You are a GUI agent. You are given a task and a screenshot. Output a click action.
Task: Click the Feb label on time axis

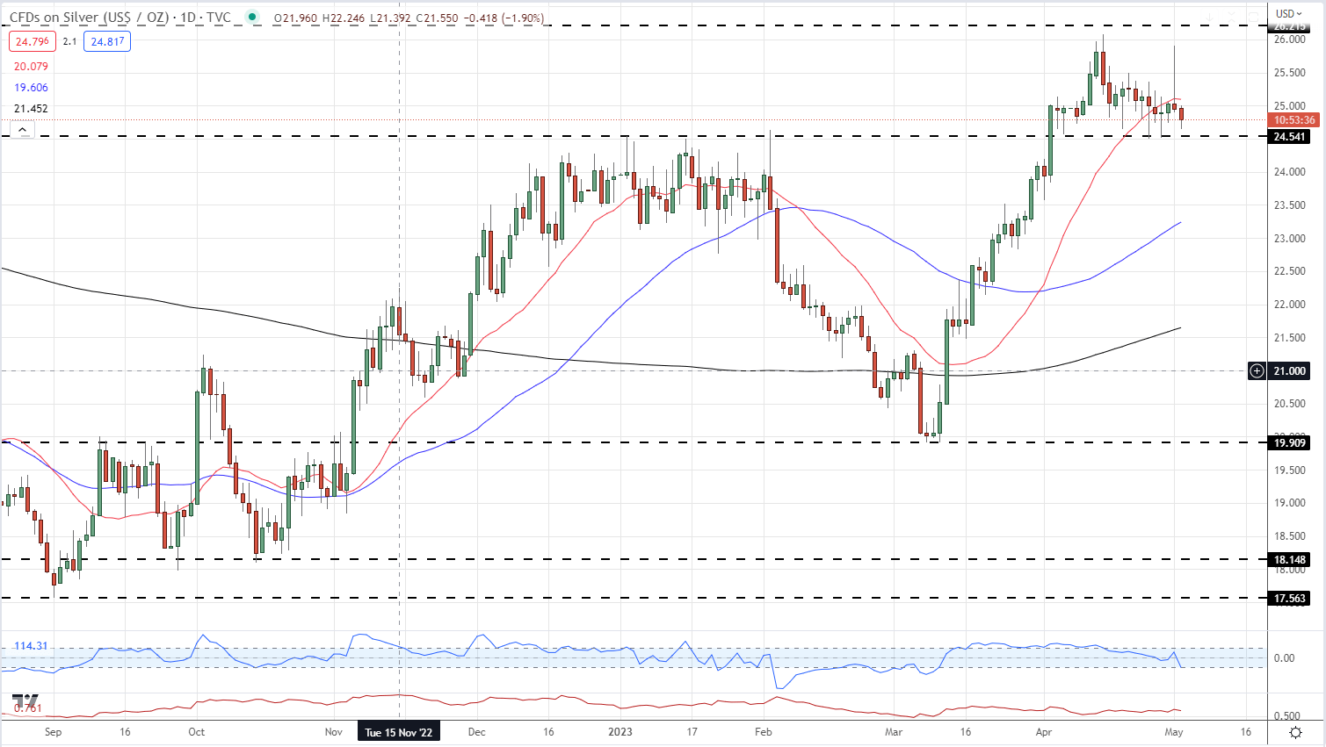763,732
